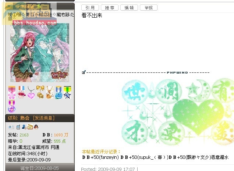Click the 本帖最近评分记录 rating record label
Screen dimensions: 234x171
click(101, 152)
